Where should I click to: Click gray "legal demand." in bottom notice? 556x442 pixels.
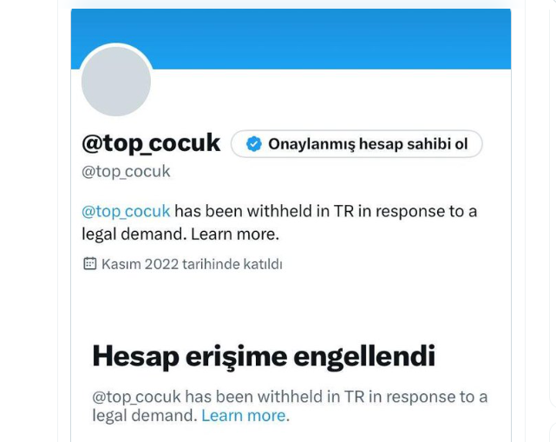coord(145,415)
